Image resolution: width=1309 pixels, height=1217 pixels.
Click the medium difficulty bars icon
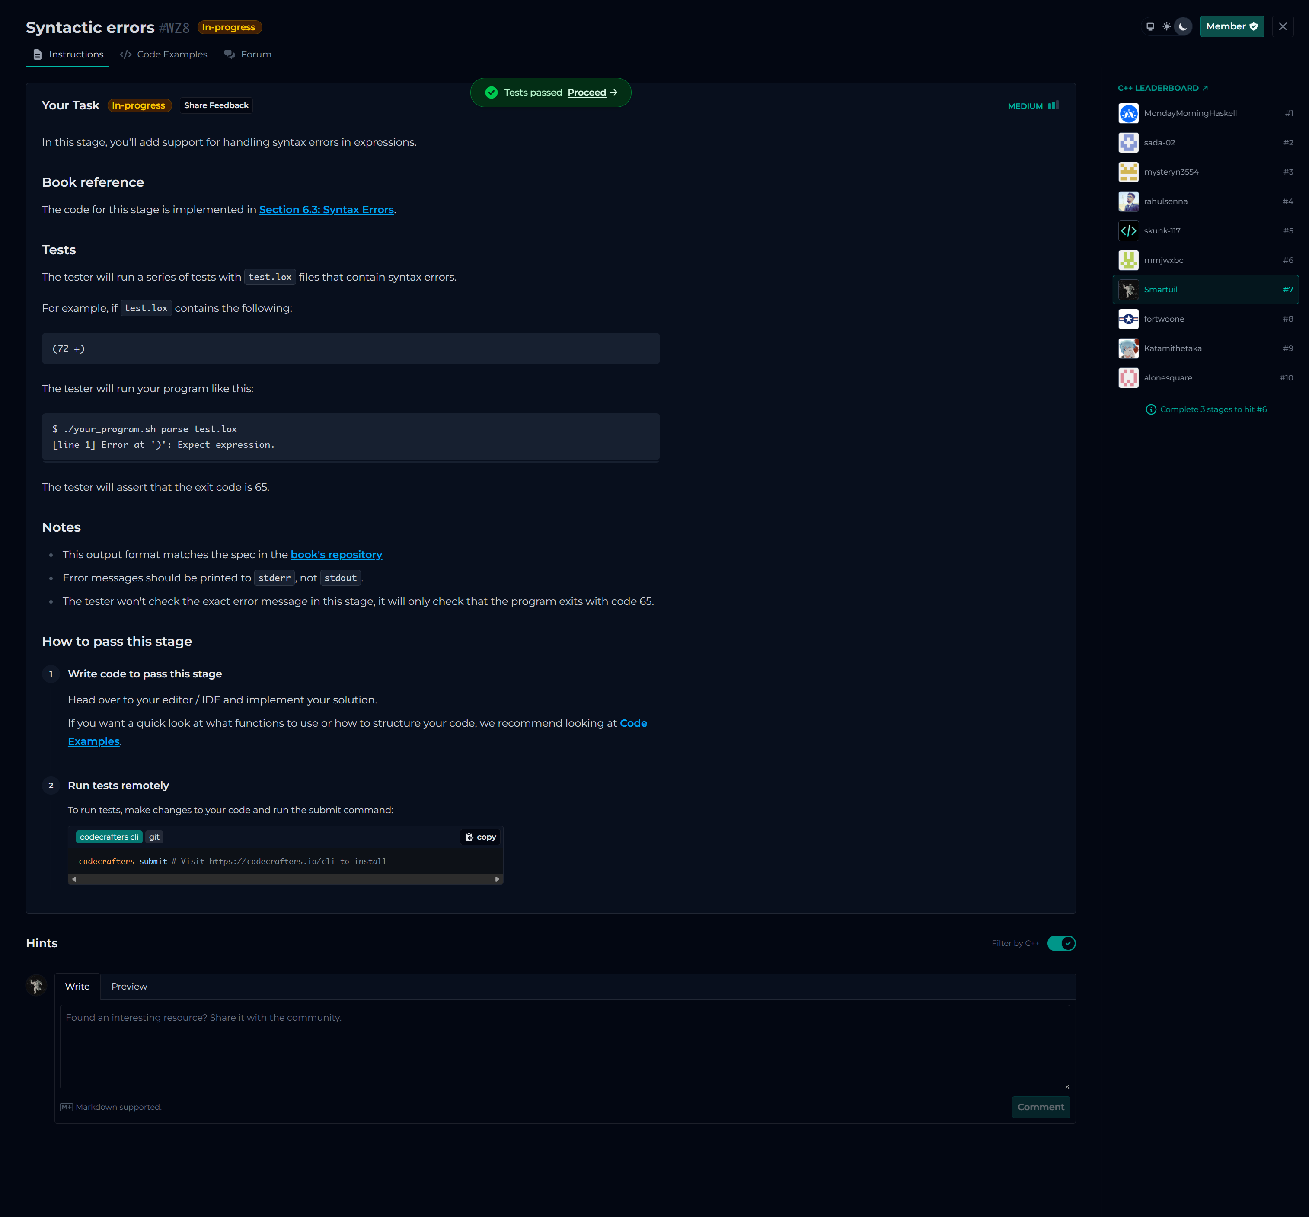(x=1054, y=105)
